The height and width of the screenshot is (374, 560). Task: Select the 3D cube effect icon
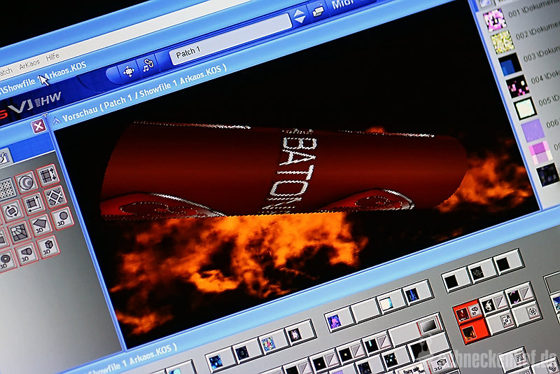[46, 247]
